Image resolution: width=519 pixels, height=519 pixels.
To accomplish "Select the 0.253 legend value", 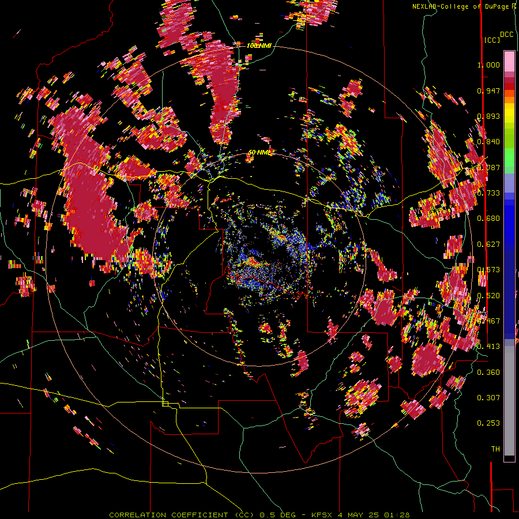I will 488,423.
